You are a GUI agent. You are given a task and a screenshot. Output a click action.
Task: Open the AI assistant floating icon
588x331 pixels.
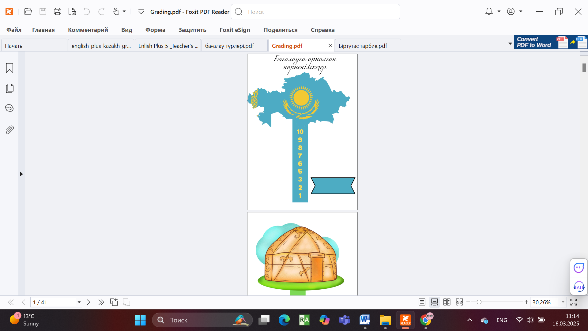pos(579,287)
